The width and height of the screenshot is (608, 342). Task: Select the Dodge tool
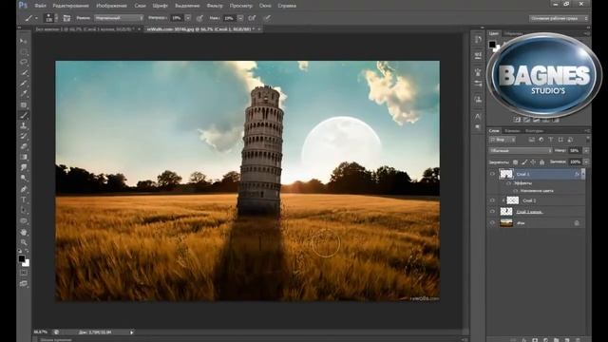(x=24, y=178)
